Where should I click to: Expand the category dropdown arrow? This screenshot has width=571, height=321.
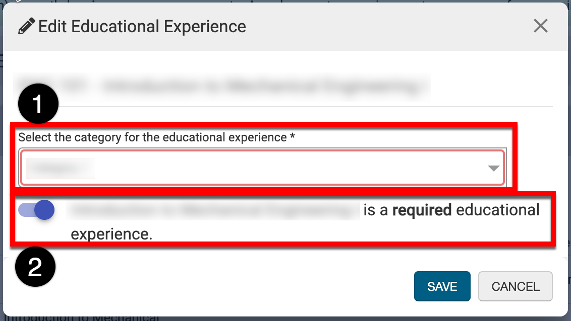493,169
